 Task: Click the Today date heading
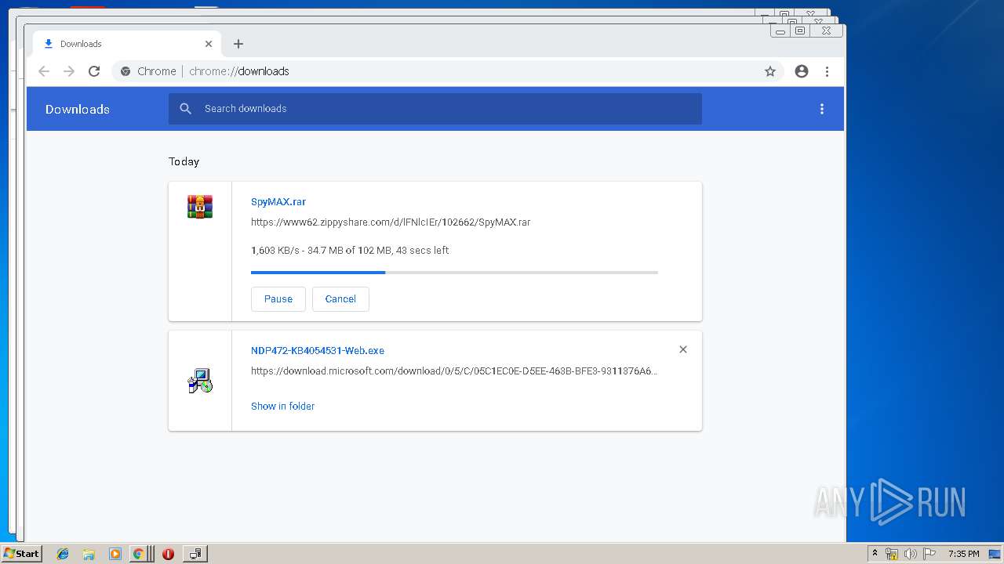(184, 161)
